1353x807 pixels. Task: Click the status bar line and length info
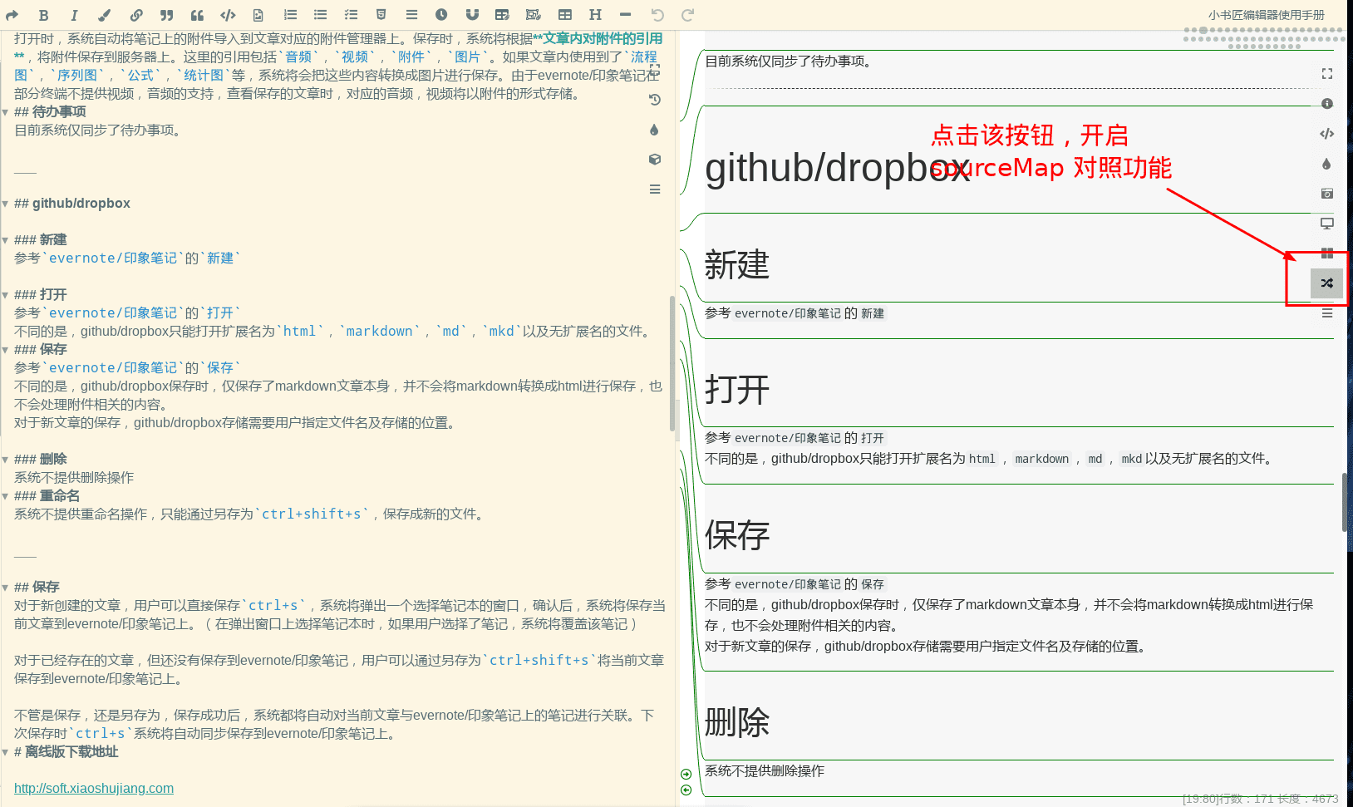(x=1260, y=799)
